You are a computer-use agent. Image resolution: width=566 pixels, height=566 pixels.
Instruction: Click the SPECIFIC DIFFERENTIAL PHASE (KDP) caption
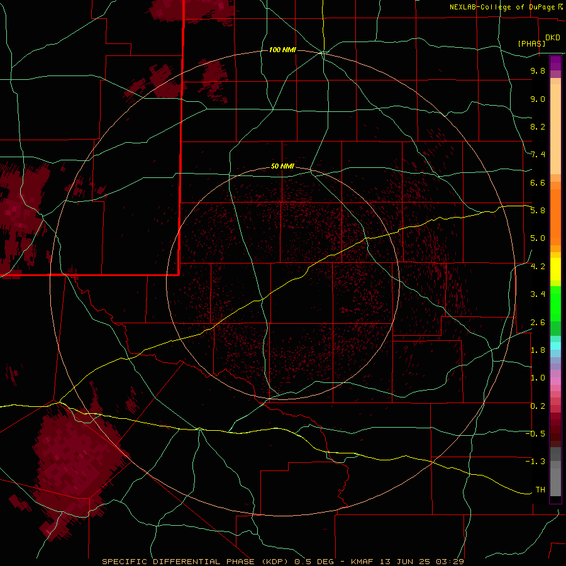click(x=196, y=562)
